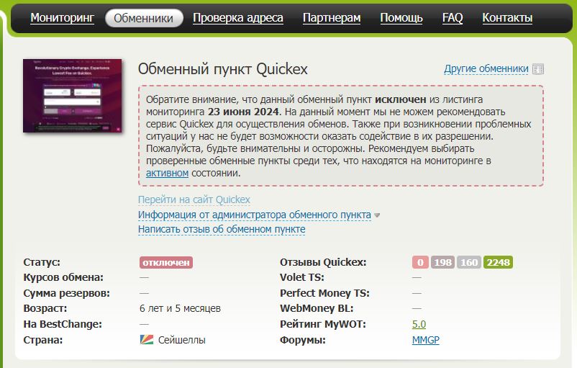Click the WebMoney BL label
Image resolution: width=577 pixels, height=368 pixels.
pyautogui.click(x=317, y=308)
